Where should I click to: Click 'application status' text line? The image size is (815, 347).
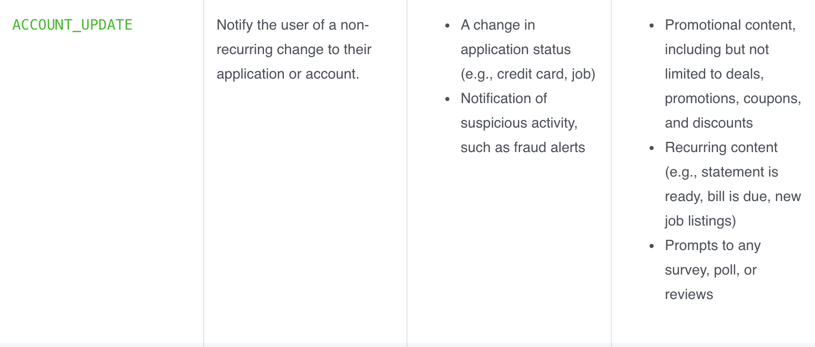coord(516,49)
